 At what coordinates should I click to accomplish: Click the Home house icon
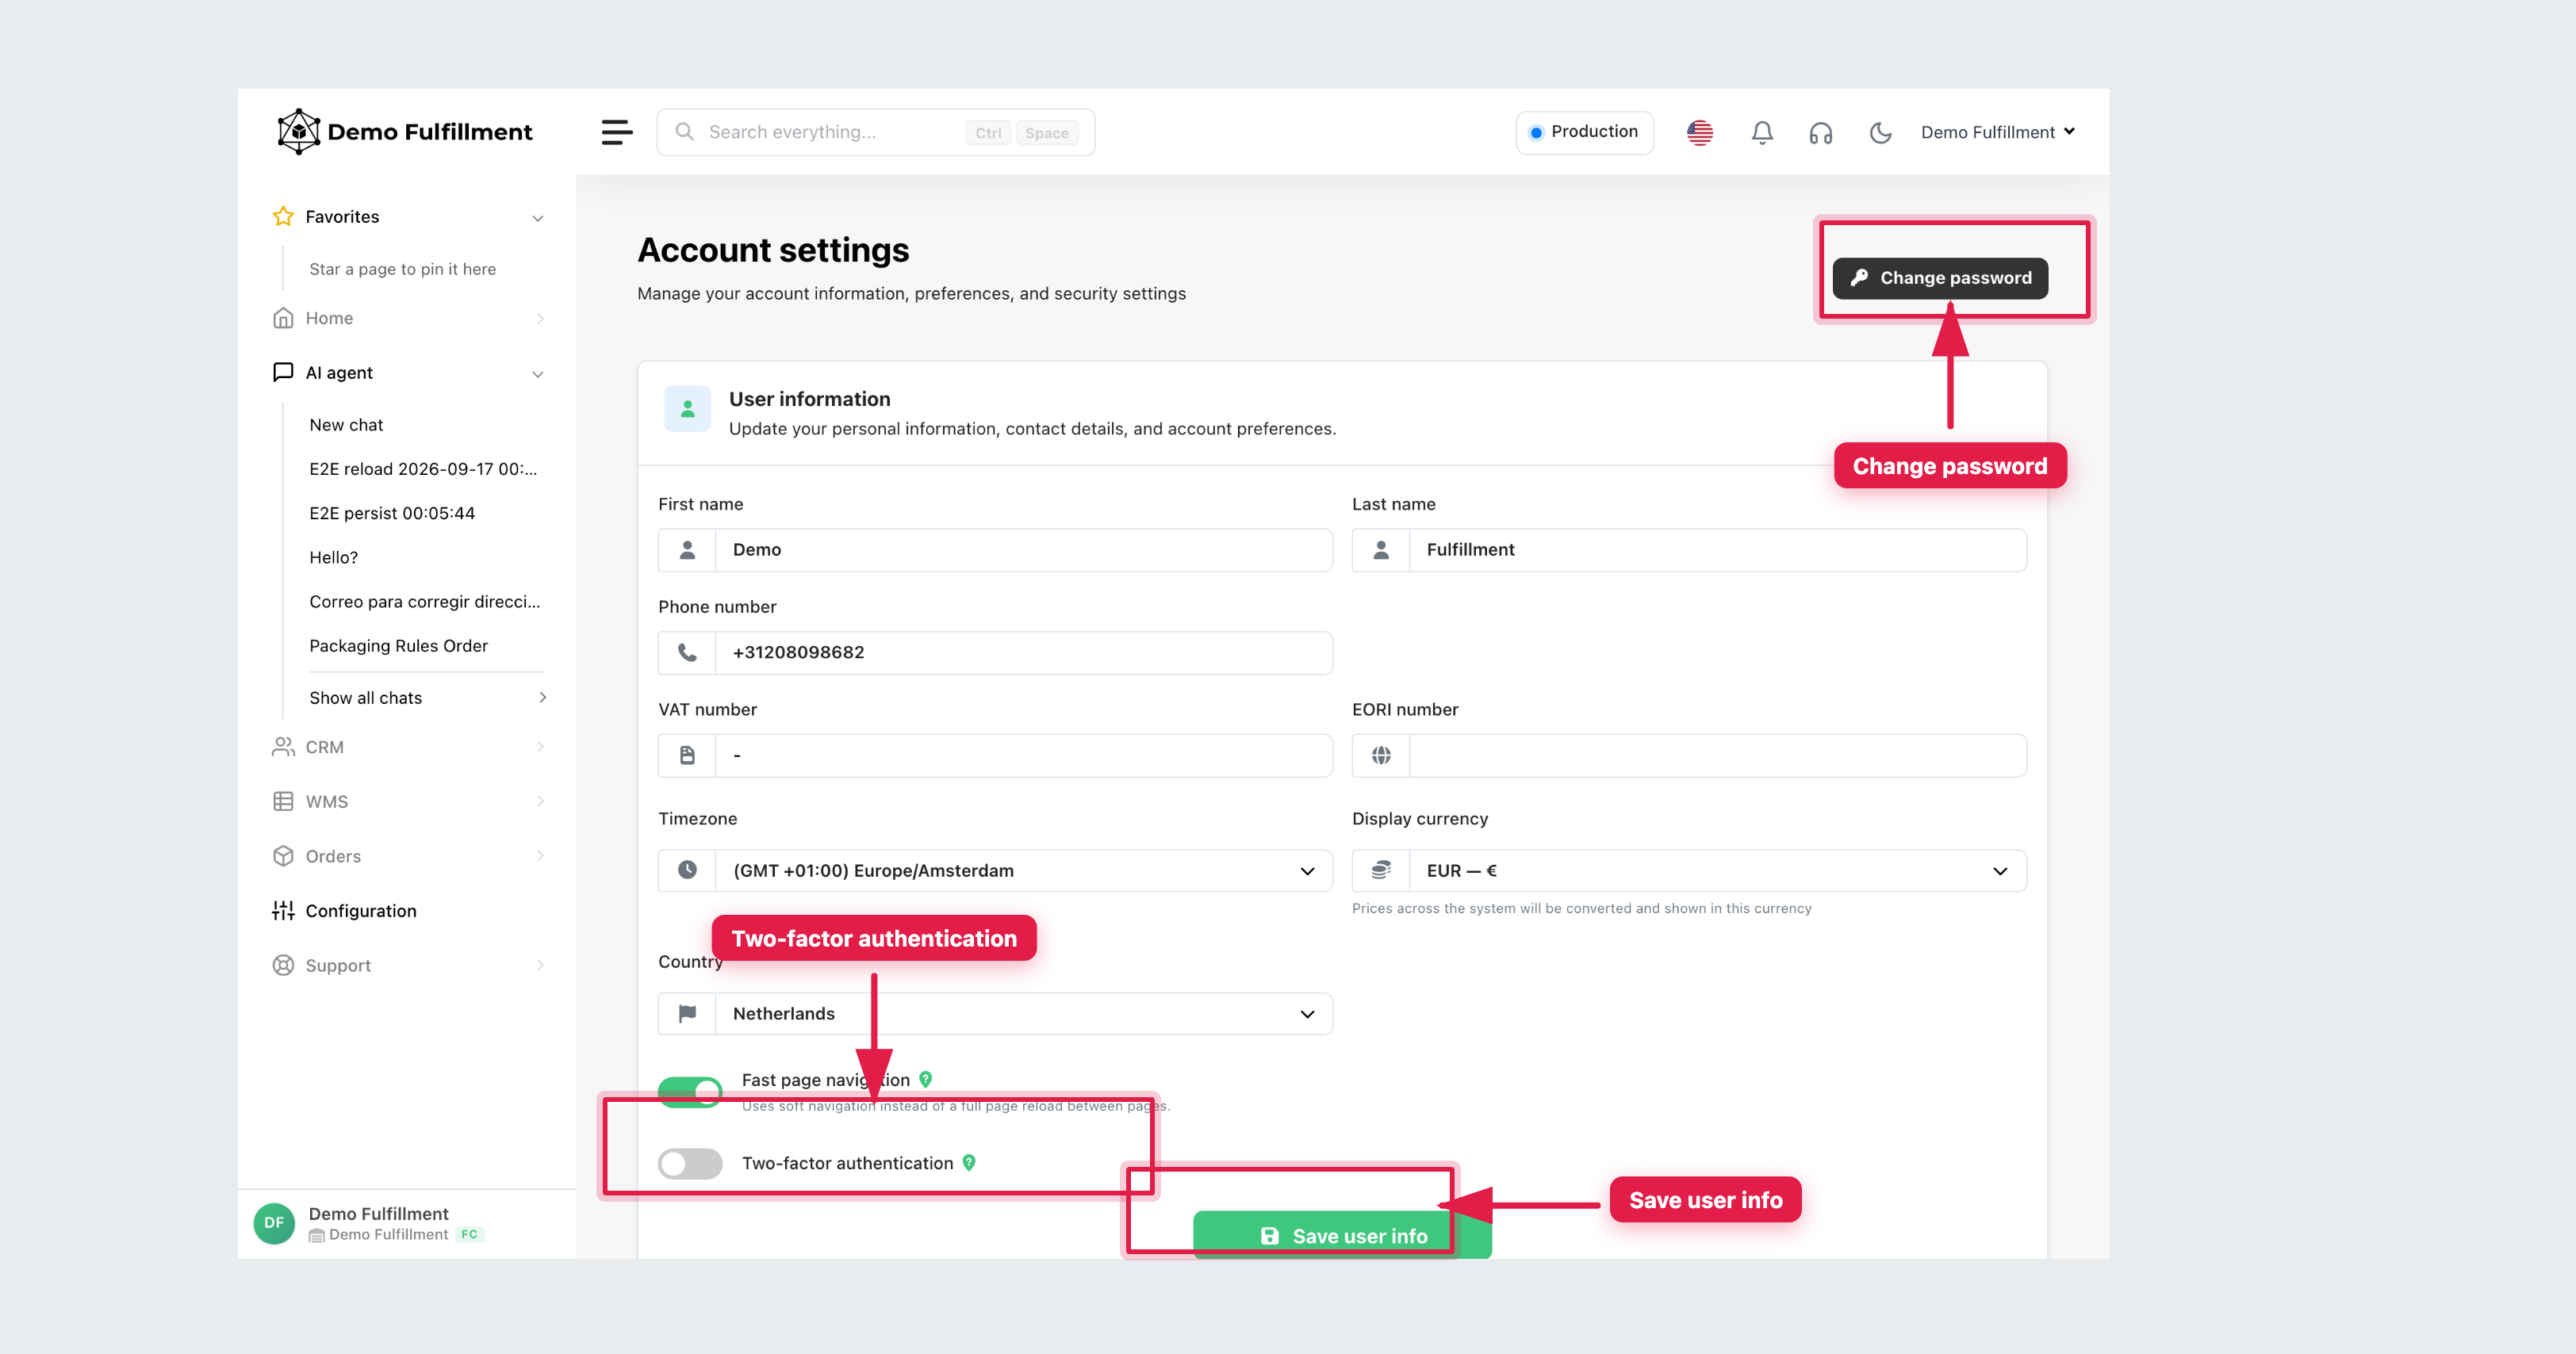pyautogui.click(x=283, y=318)
